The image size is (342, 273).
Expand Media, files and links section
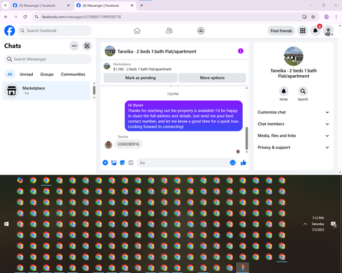(293, 136)
